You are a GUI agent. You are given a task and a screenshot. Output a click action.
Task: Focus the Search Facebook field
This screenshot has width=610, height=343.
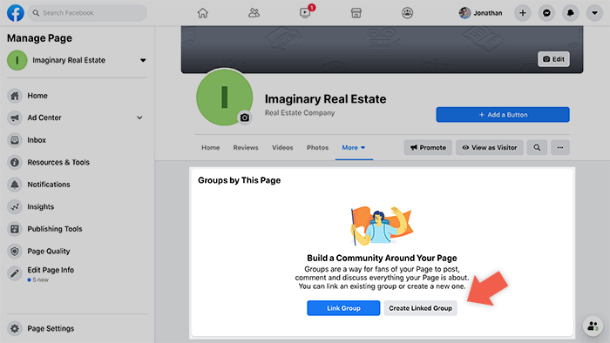[87, 13]
